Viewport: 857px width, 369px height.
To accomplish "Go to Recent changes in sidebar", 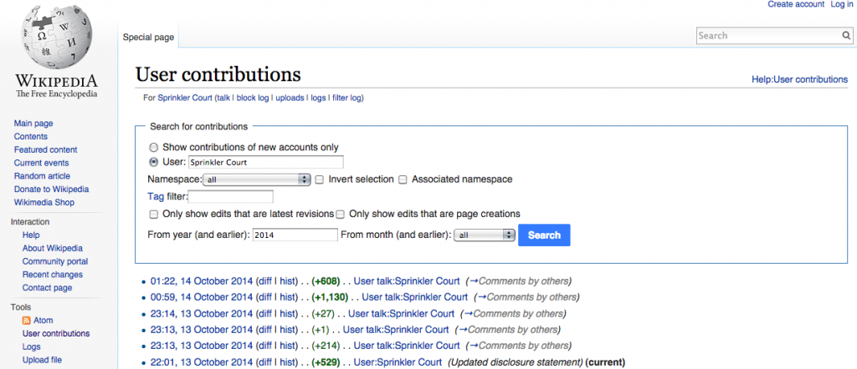I will point(52,275).
